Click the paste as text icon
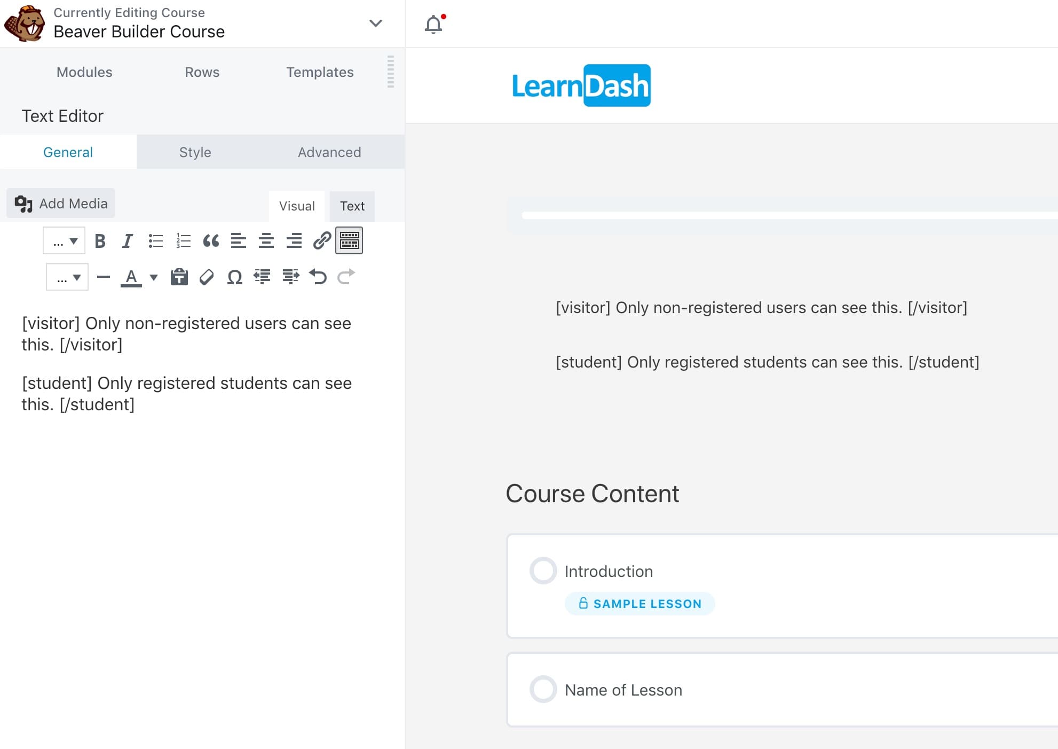 tap(179, 277)
